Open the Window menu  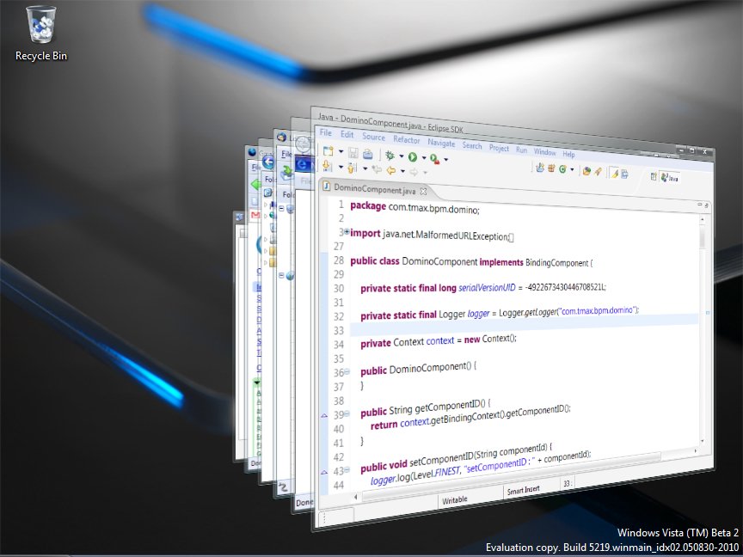click(x=545, y=152)
